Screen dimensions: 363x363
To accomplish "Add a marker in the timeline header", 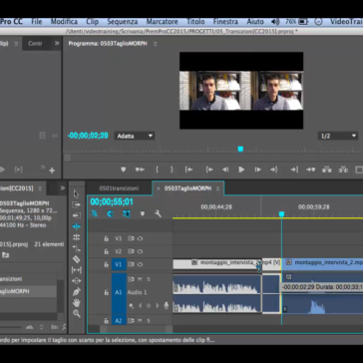I will pos(143,213).
